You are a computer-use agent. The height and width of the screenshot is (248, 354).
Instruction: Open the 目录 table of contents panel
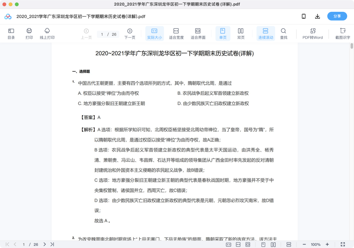11,34
